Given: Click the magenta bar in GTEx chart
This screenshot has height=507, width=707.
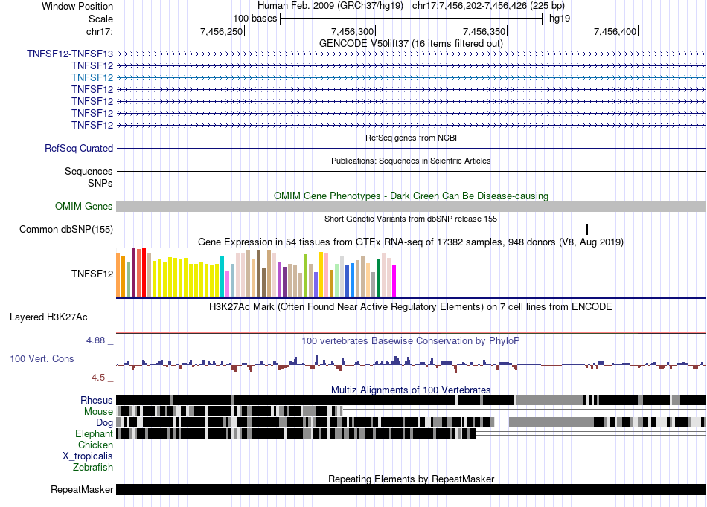Looking at the screenshot, I should [394, 281].
